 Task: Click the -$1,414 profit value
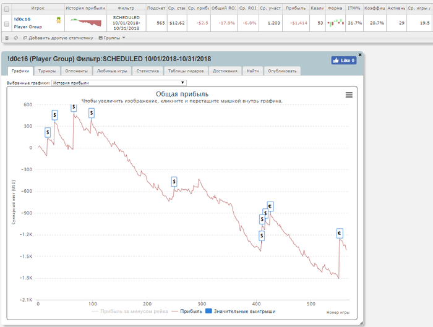click(299, 23)
